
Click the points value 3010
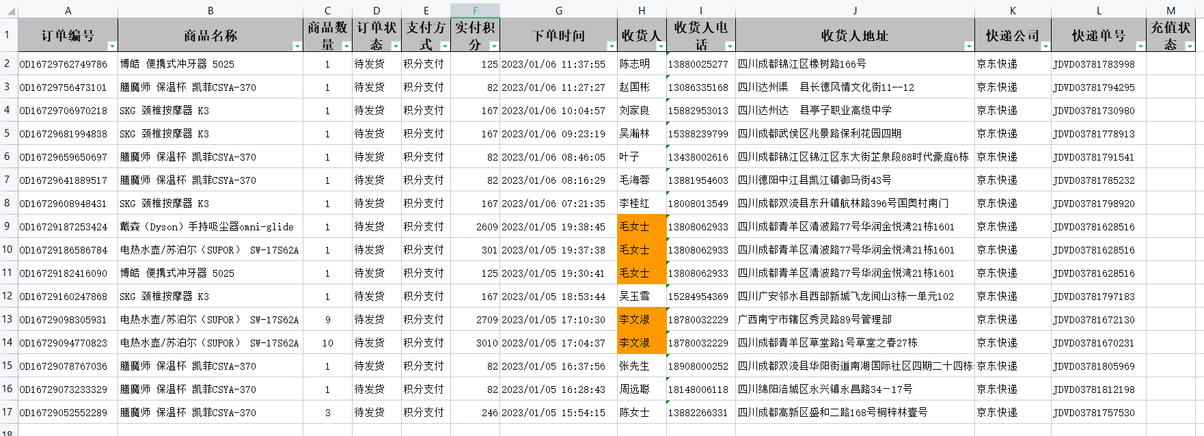click(487, 343)
